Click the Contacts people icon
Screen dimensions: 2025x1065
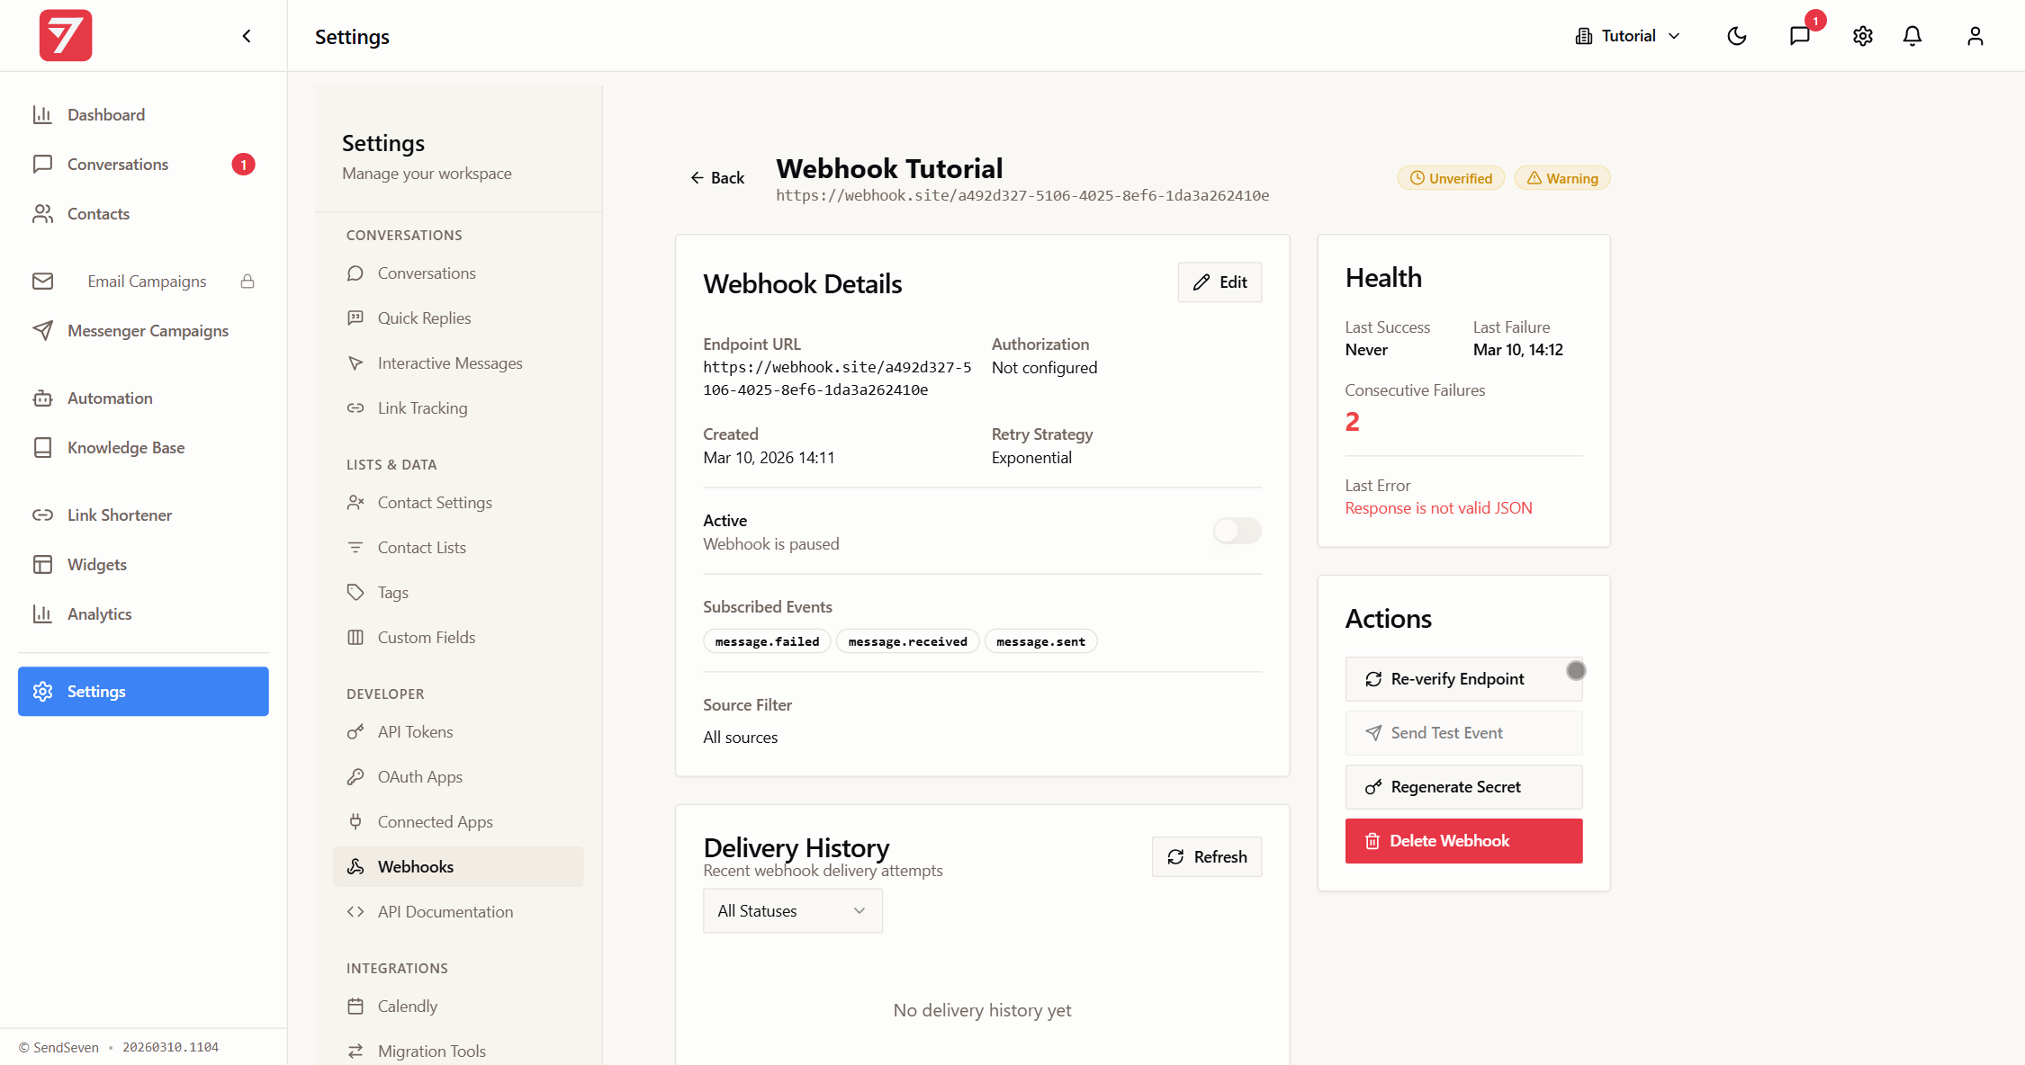coord(42,214)
